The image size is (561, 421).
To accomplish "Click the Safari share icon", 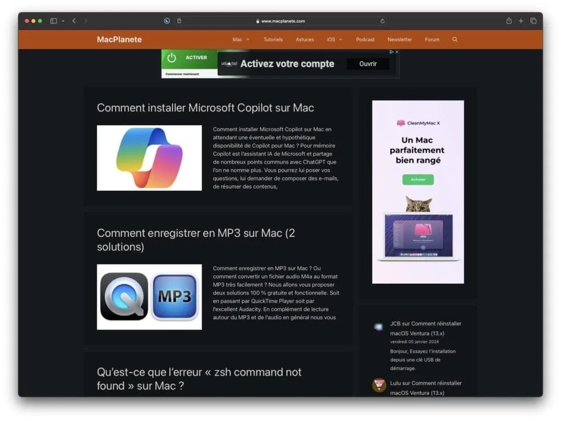I will pos(508,20).
